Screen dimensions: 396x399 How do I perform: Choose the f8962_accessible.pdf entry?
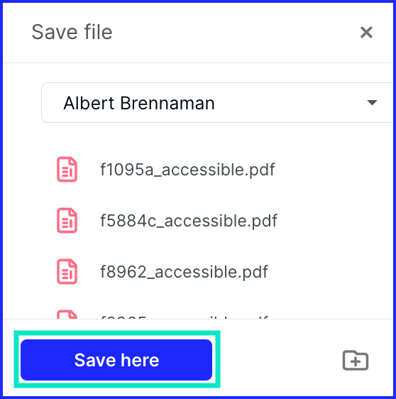coord(184,272)
